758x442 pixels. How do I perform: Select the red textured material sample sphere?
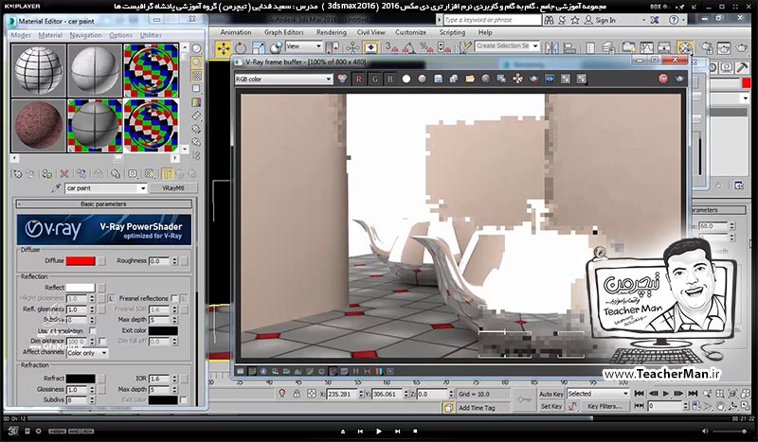click(39, 126)
